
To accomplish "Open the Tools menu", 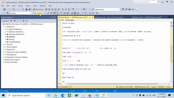I will point(35,6).
